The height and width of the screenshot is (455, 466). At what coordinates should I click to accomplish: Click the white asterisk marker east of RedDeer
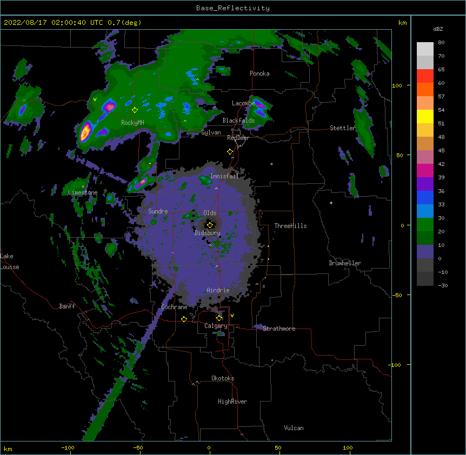pos(271,164)
